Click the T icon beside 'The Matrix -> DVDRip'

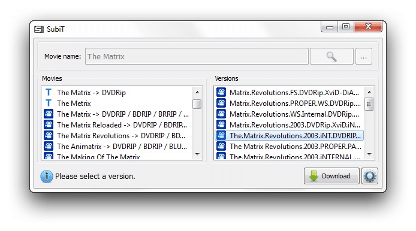pos(49,92)
